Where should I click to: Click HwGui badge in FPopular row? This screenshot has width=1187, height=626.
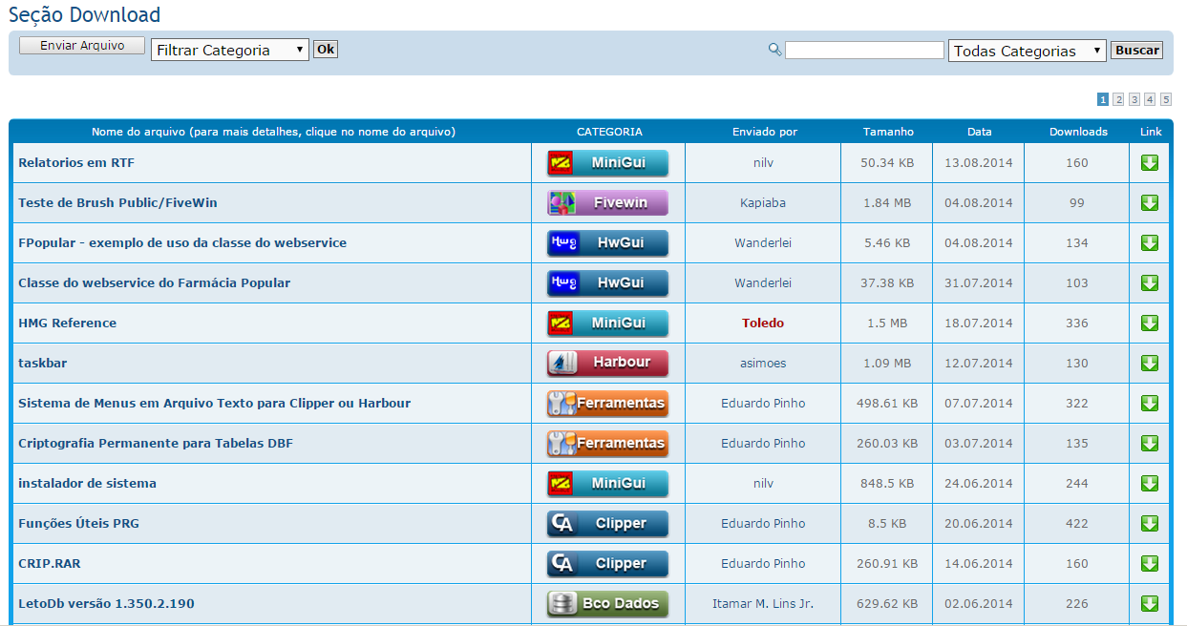(x=607, y=243)
